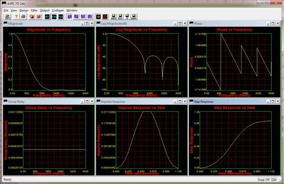Open the Window menu
This screenshot has width=284, height=184.
tap(72, 10)
